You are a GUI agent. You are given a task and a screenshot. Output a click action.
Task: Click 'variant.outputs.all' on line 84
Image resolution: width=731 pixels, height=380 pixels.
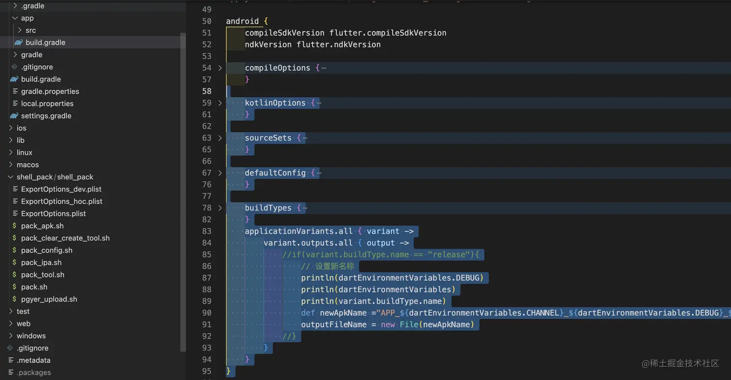click(308, 243)
